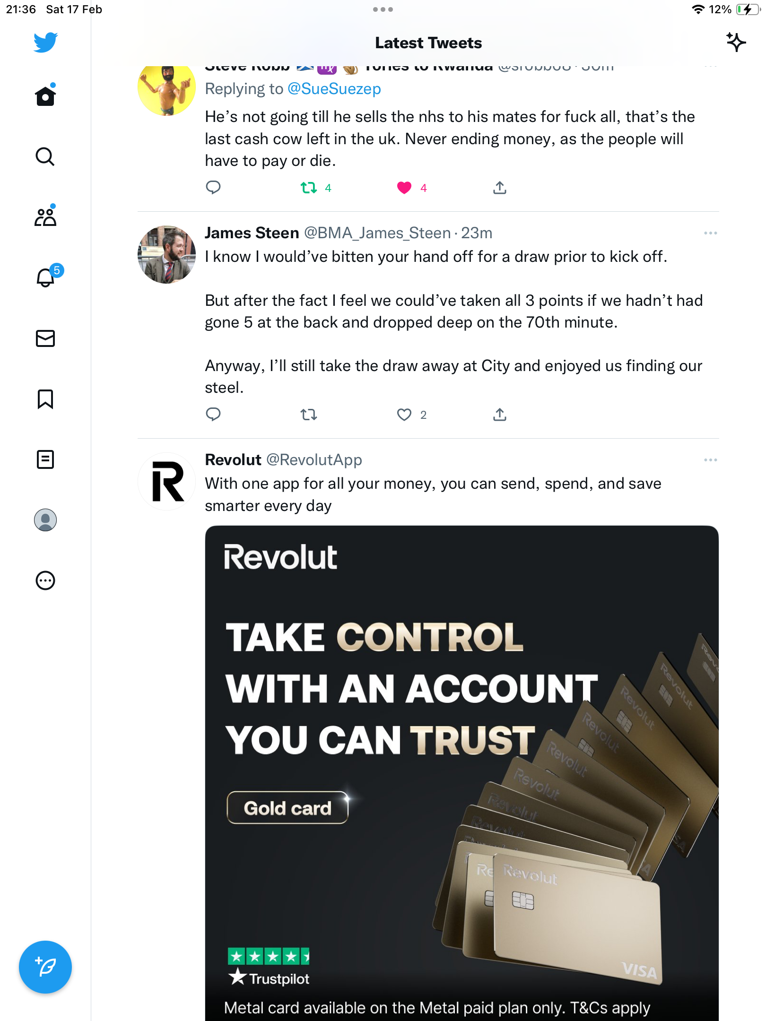Tap the Latest Tweets header title
This screenshot has width=766, height=1021.
[x=428, y=43]
